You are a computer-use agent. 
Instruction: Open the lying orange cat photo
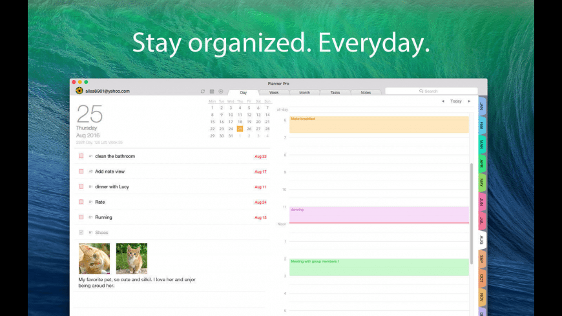point(94,259)
